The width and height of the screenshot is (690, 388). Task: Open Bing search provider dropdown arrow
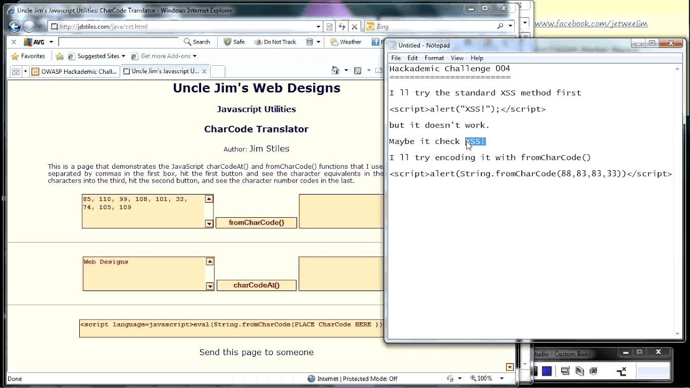click(509, 26)
